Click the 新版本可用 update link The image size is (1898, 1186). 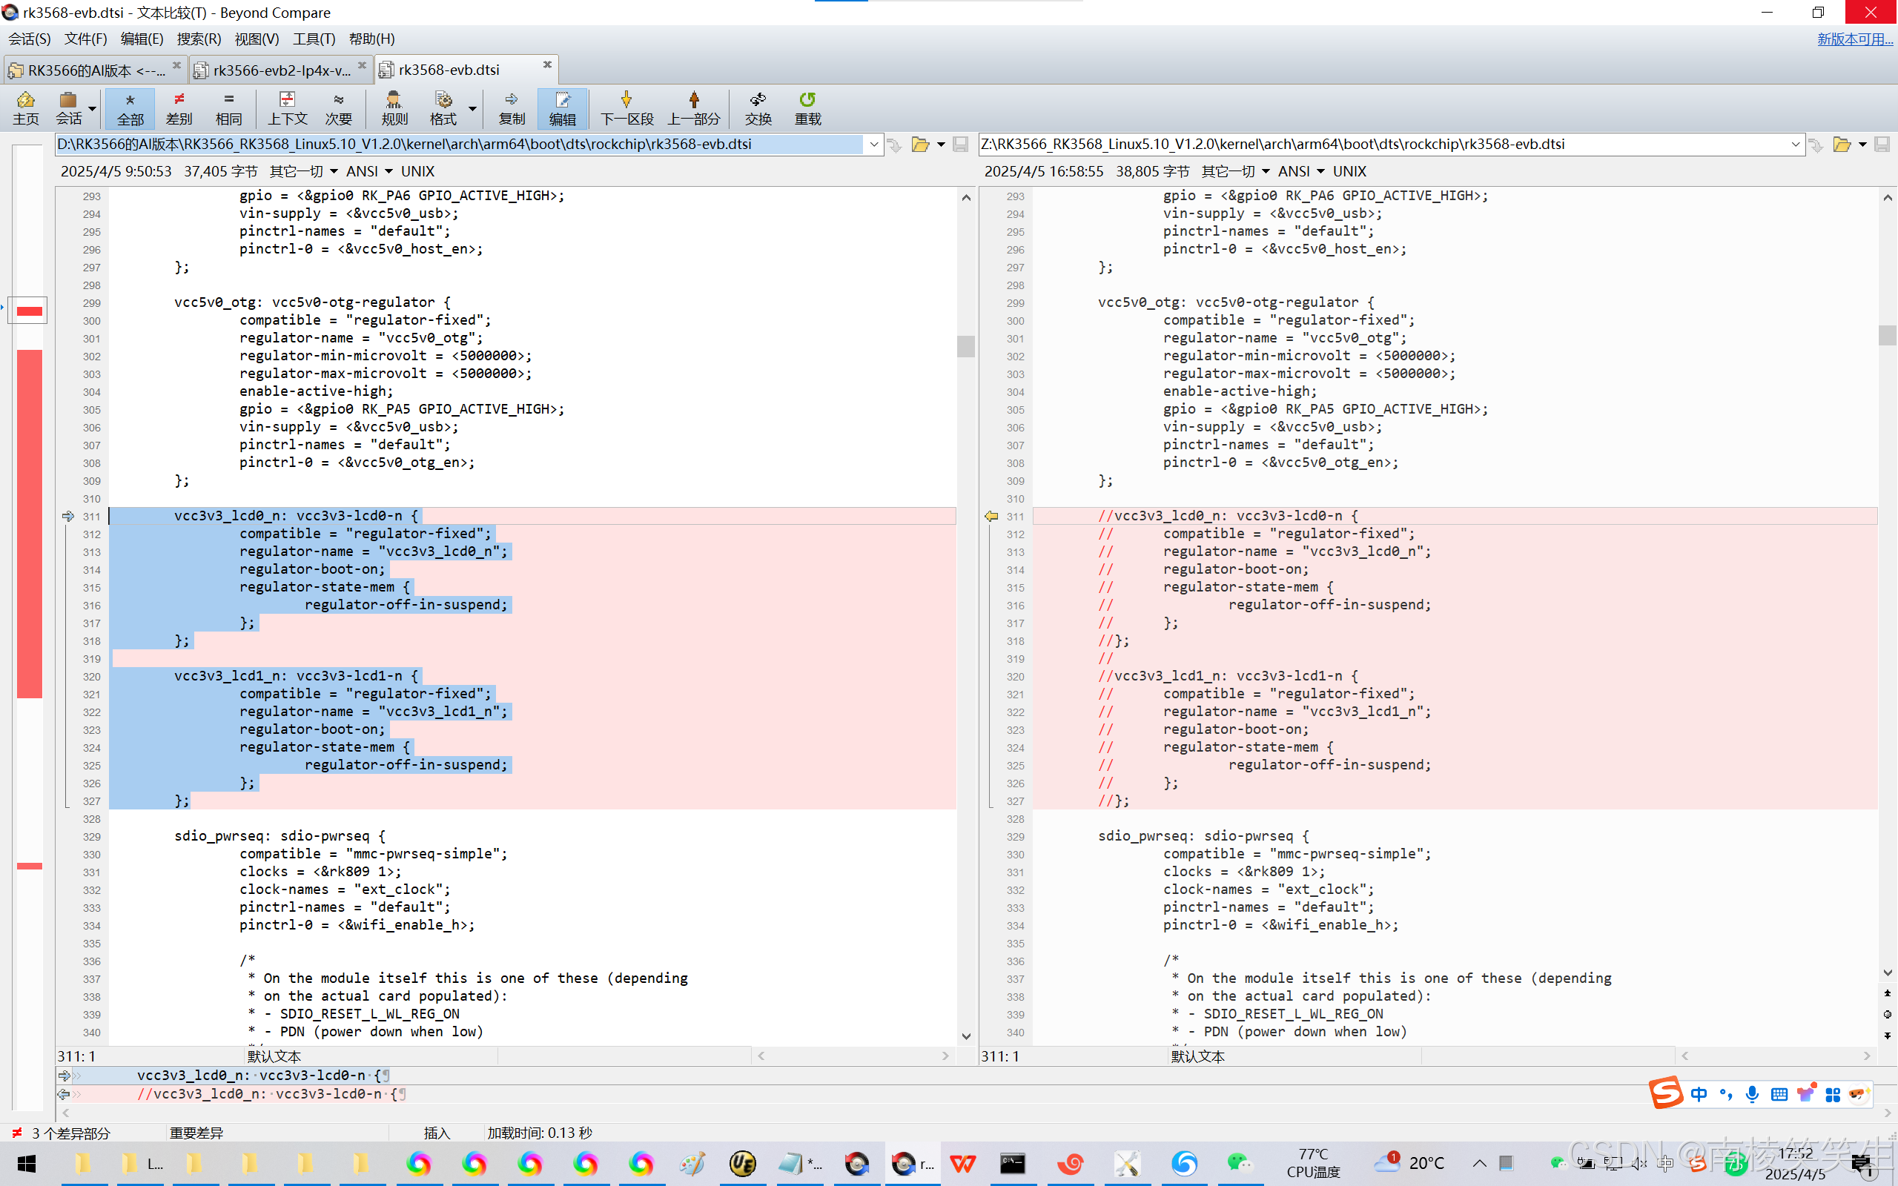click(1854, 39)
